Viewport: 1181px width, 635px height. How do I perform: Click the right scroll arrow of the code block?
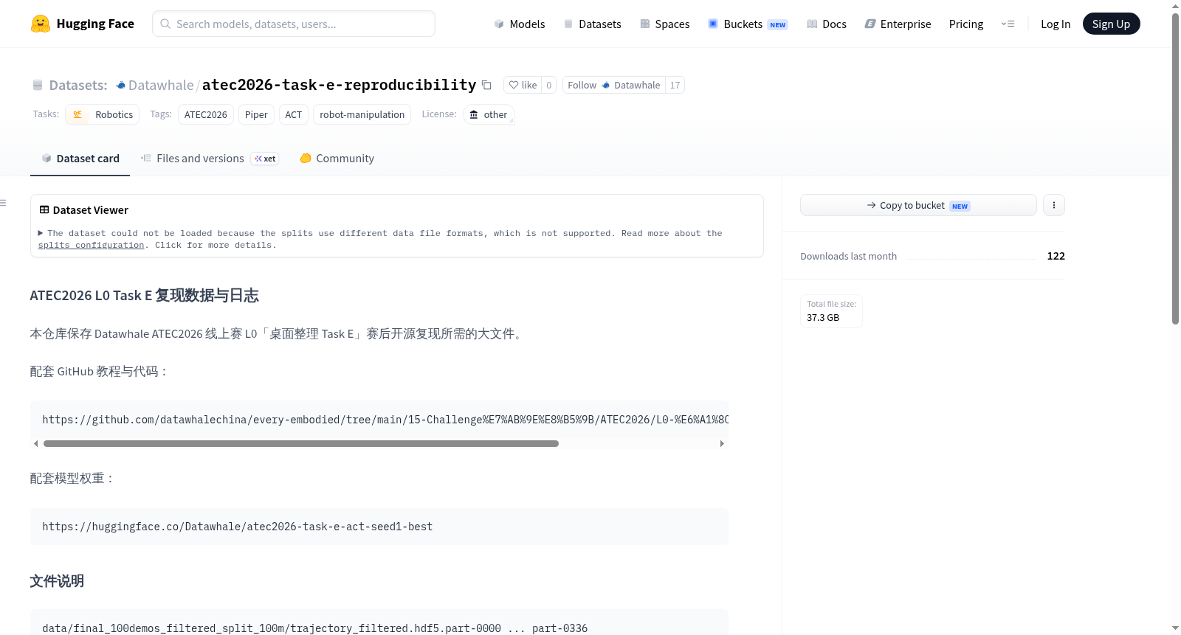[722, 443]
